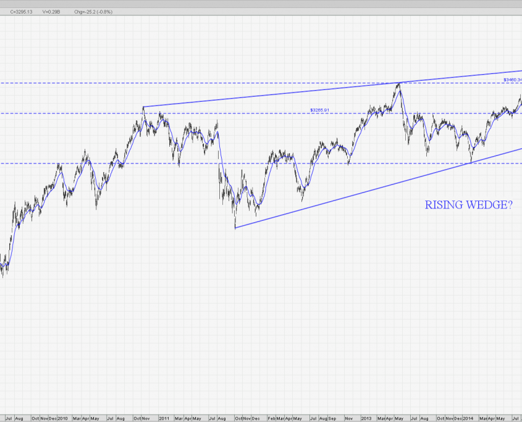Select the lower wedge trendline's starting point

(x=235, y=228)
